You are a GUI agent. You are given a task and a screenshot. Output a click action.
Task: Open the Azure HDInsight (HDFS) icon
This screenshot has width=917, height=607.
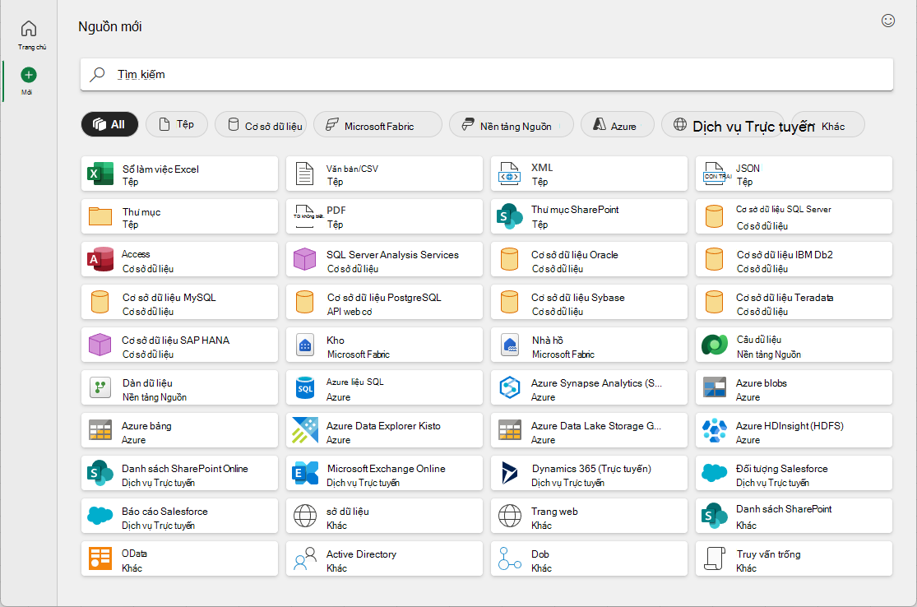[714, 430]
